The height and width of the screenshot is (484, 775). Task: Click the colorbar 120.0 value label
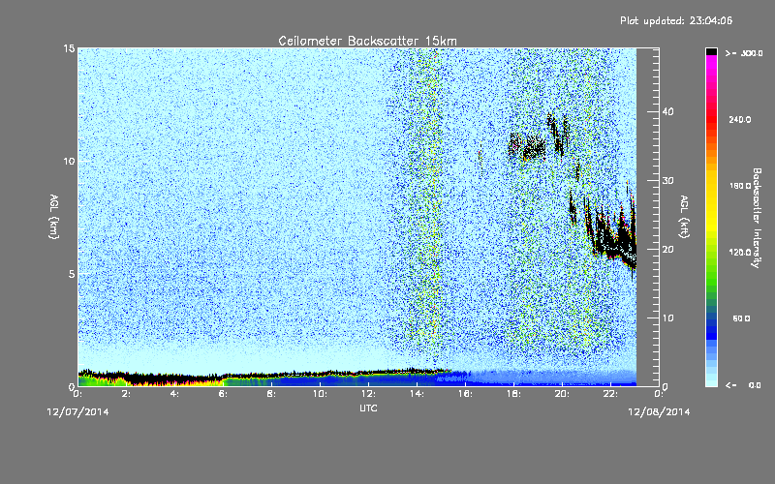click(740, 253)
